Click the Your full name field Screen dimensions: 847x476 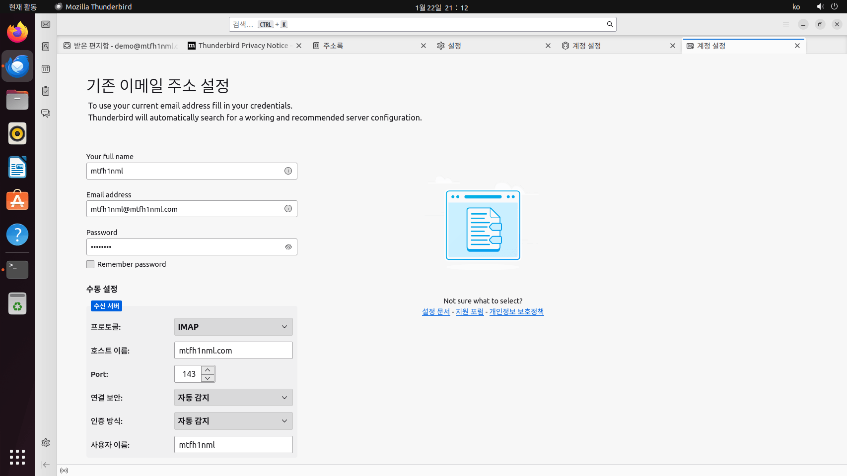pyautogui.click(x=192, y=171)
